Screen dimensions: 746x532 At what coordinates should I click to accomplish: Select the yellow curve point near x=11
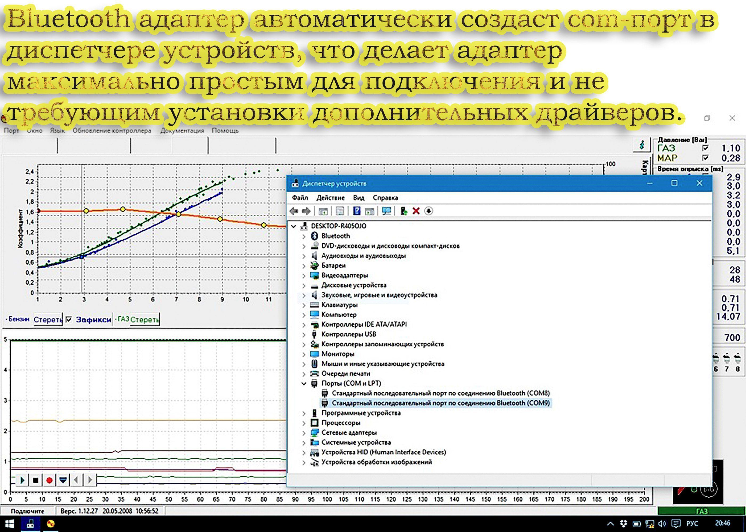point(263,225)
